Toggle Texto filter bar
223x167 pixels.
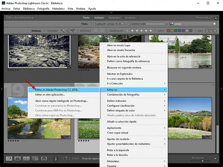(86, 18)
